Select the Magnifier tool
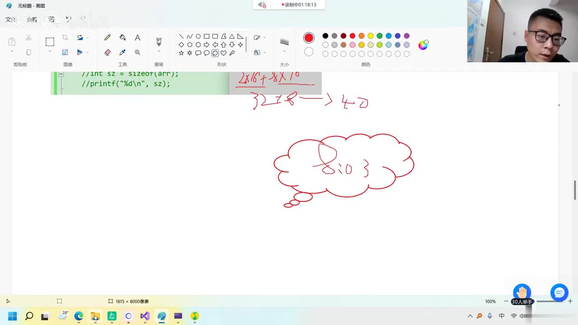578x325 pixels. click(x=137, y=52)
